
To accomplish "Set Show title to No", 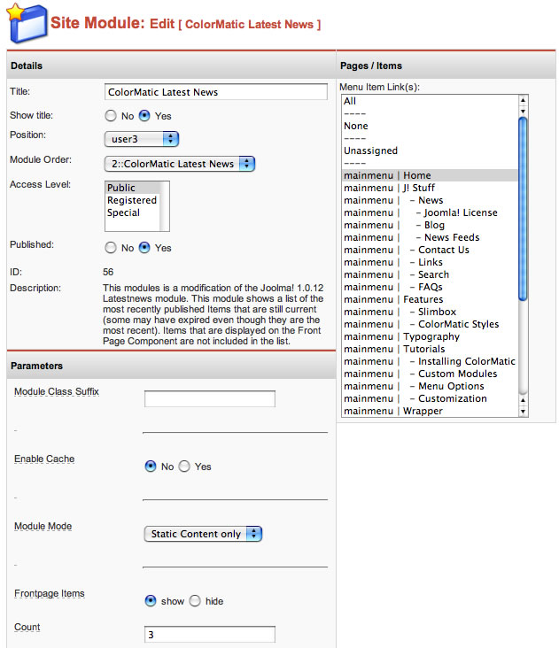I will pos(111,116).
